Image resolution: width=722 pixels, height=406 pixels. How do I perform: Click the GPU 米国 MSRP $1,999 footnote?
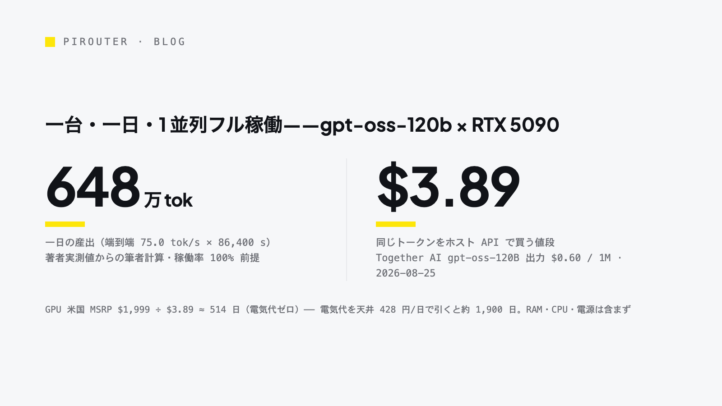tap(97, 309)
